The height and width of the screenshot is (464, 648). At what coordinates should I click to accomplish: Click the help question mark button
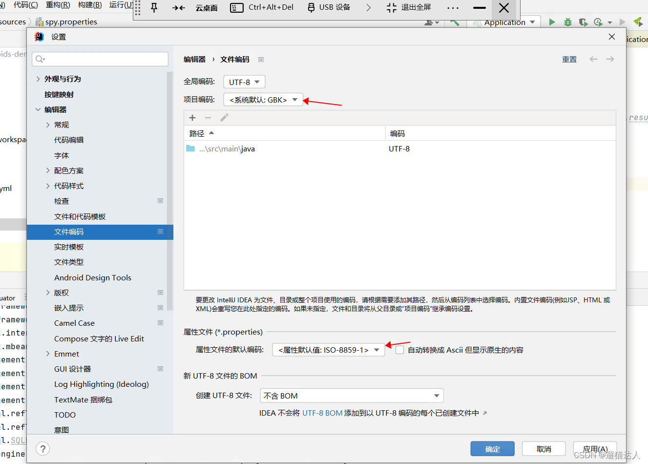point(43,449)
